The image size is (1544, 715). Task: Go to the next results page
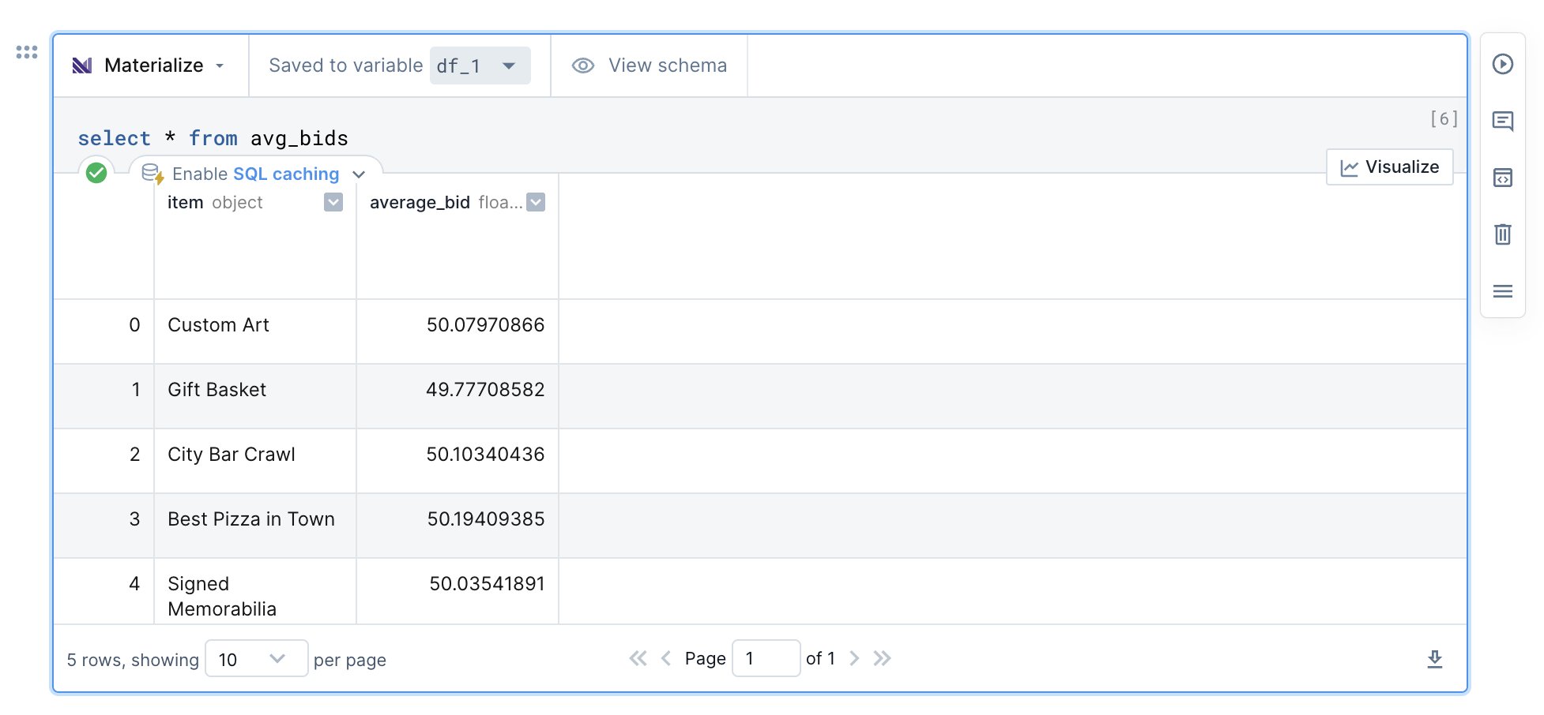(854, 658)
